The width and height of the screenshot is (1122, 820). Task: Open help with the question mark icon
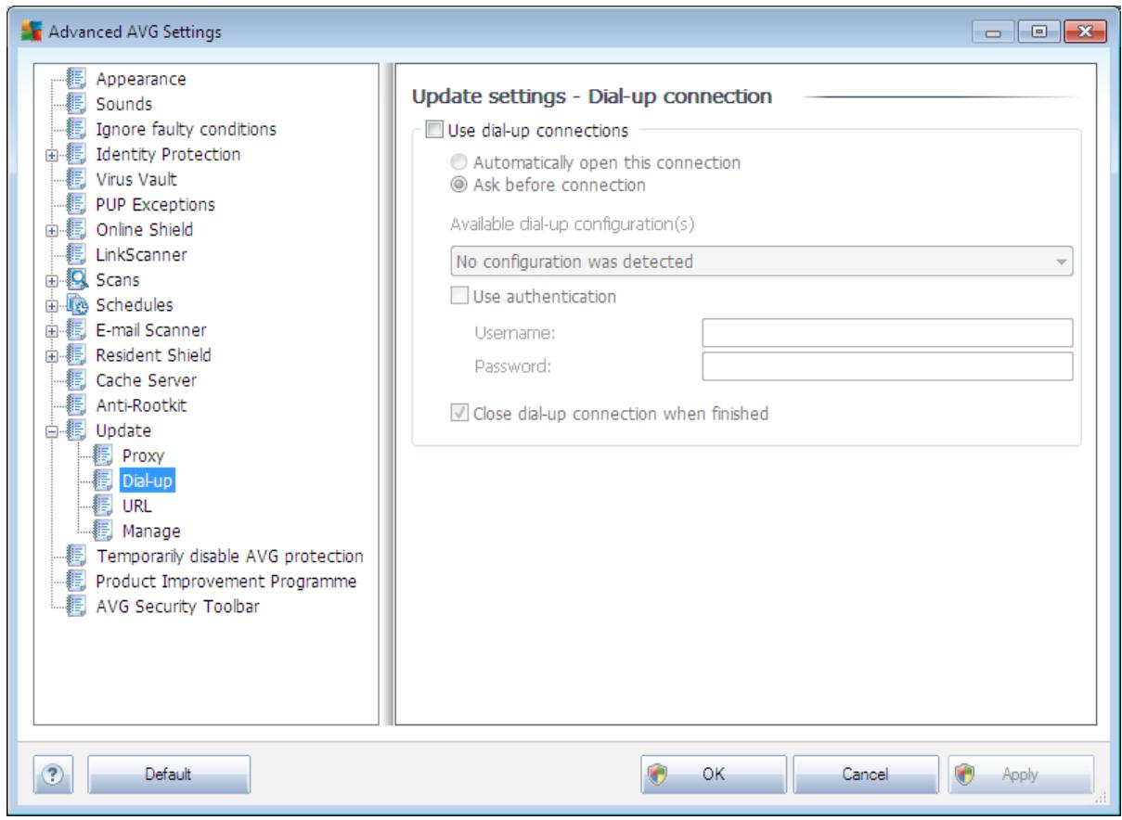pyautogui.click(x=54, y=774)
